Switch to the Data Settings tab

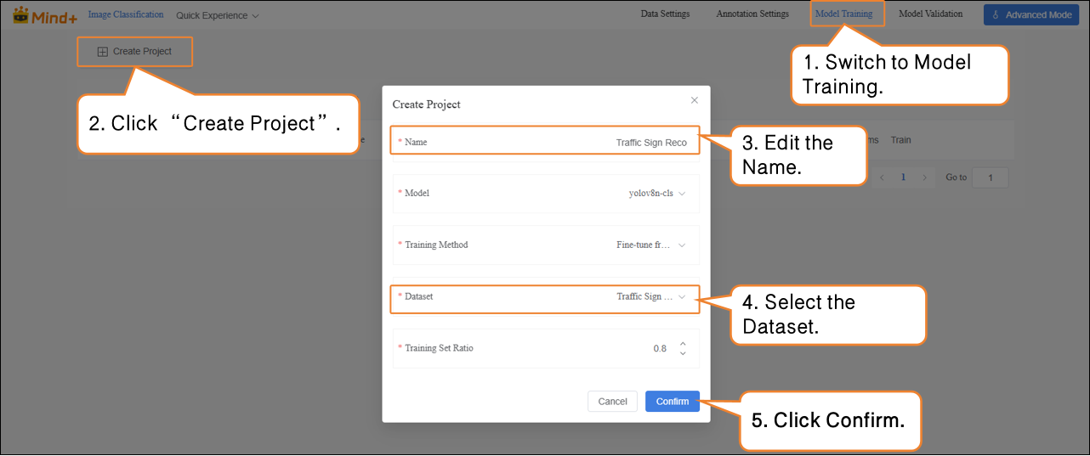665,14
